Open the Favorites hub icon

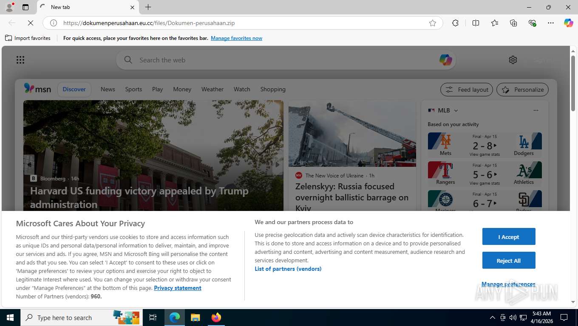[495, 23]
